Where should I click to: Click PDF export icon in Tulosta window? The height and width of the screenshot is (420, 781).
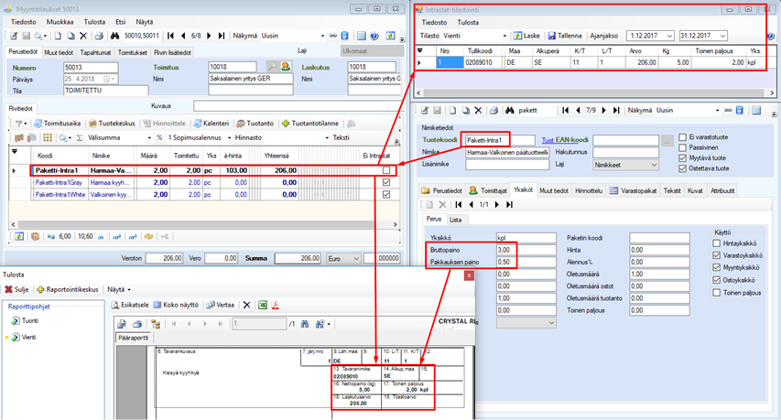(275, 305)
